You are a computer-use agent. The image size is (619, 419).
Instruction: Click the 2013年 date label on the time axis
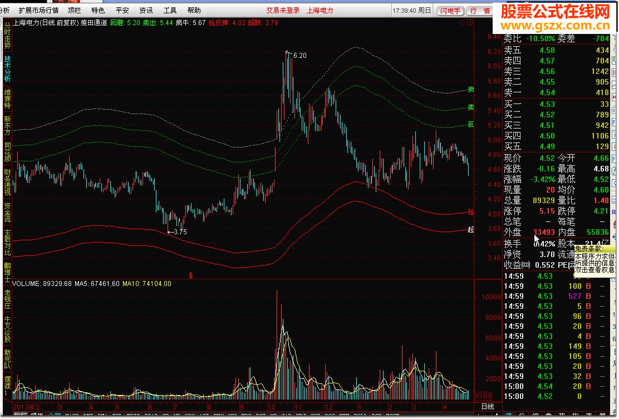pyautogui.click(x=24, y=407)
